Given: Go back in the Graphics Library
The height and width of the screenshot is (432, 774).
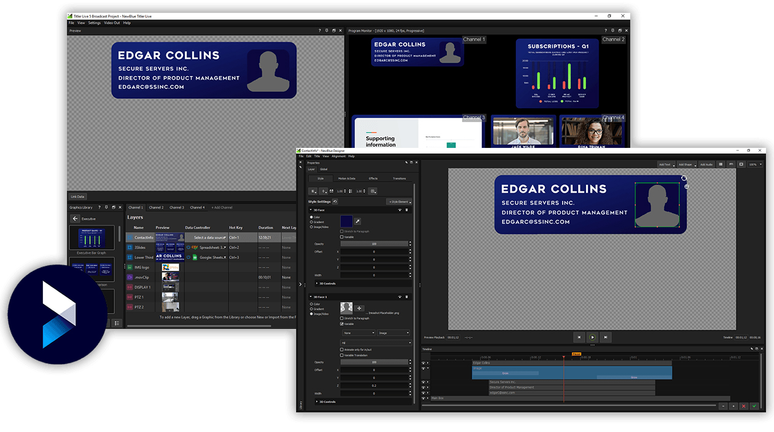Looking at the screenshot, I should click(75, 218).
